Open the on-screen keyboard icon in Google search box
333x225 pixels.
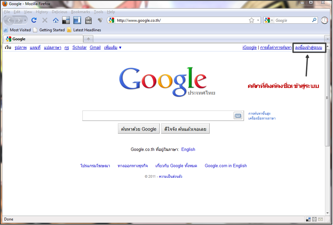click(238, 116)
